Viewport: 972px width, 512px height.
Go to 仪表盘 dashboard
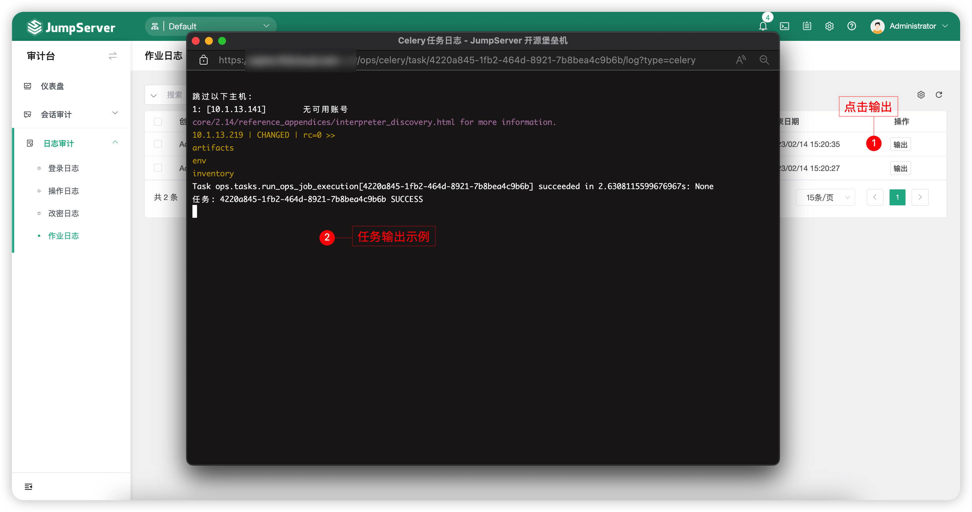(52, 86)
